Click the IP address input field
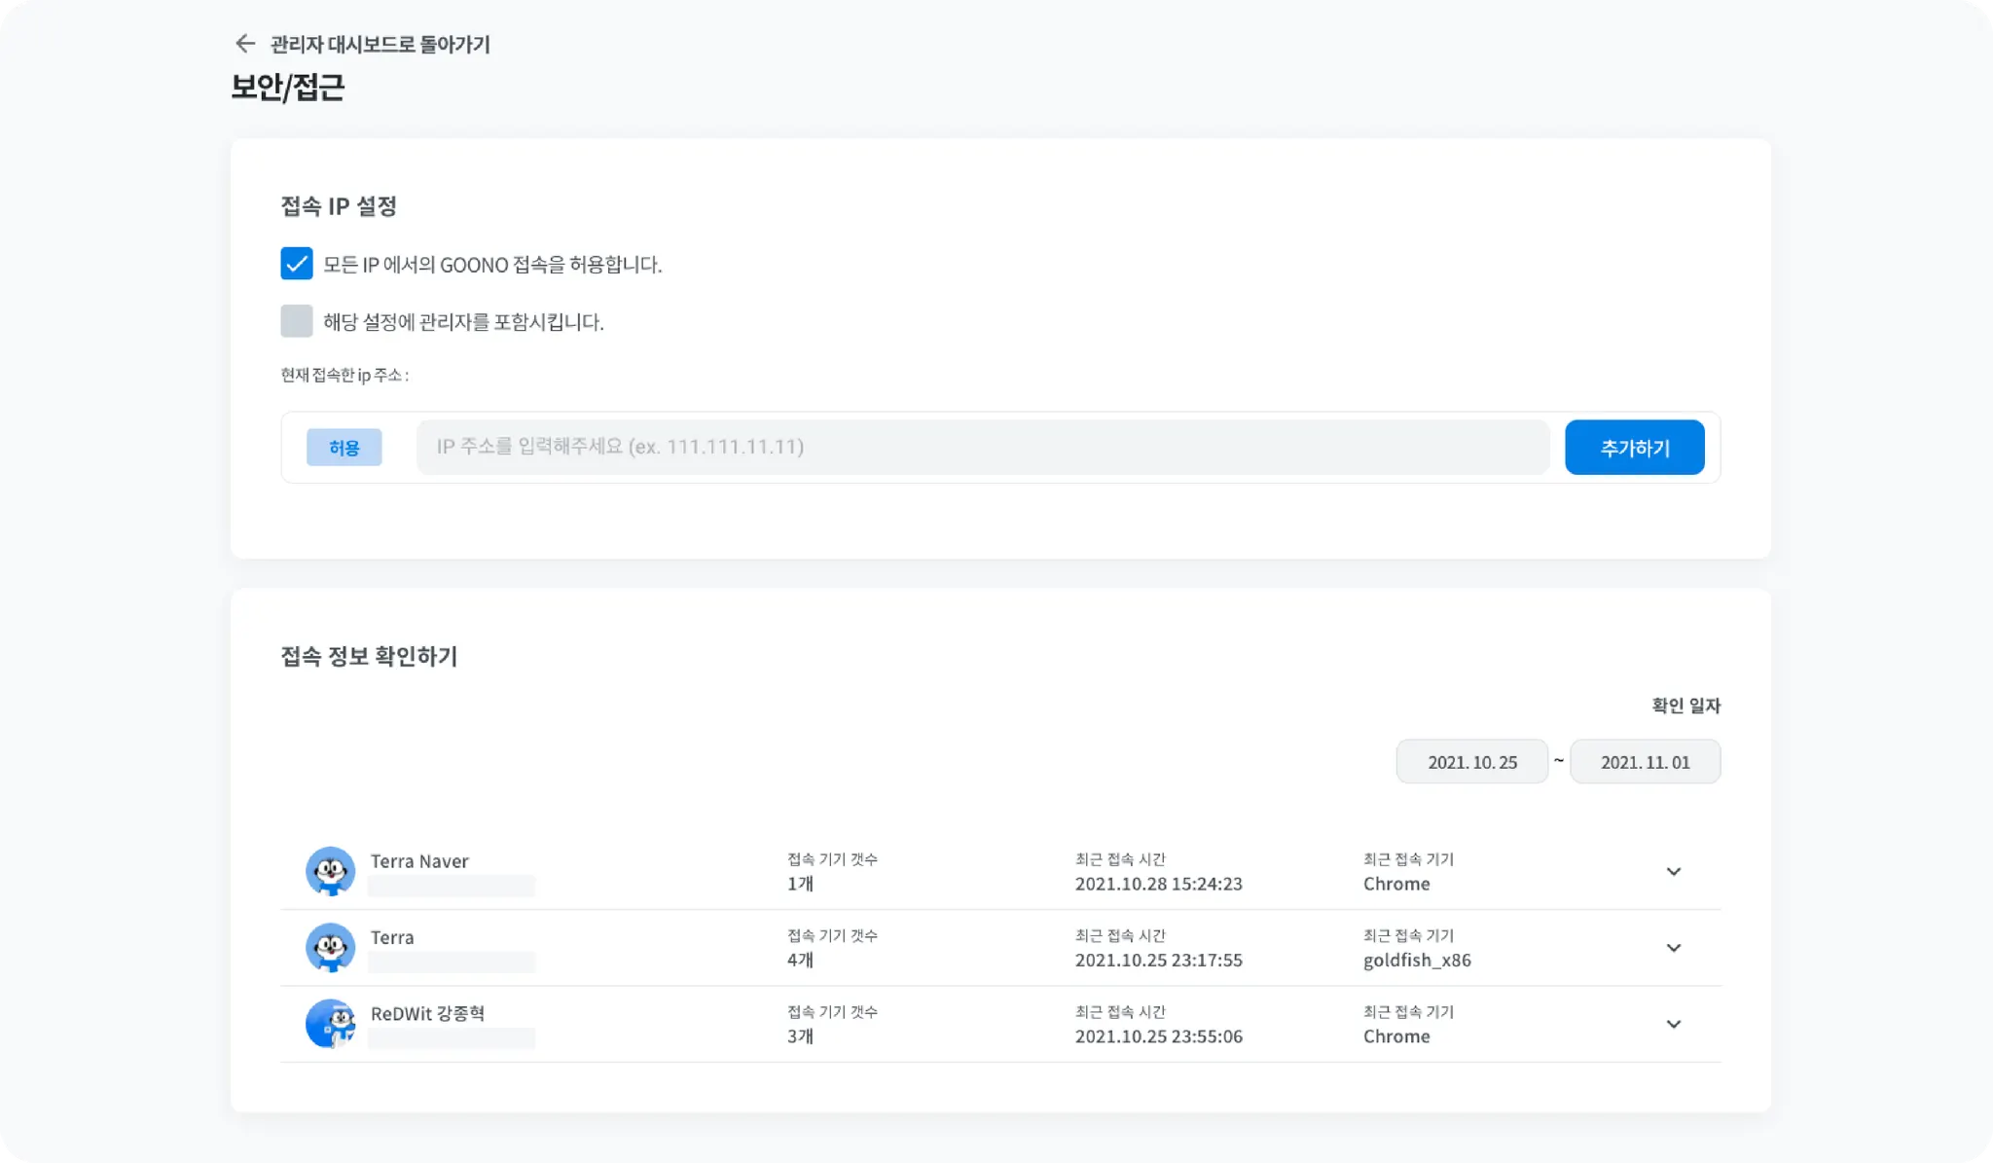The width and height of the screenshot is (1993, 1163). 982,448
